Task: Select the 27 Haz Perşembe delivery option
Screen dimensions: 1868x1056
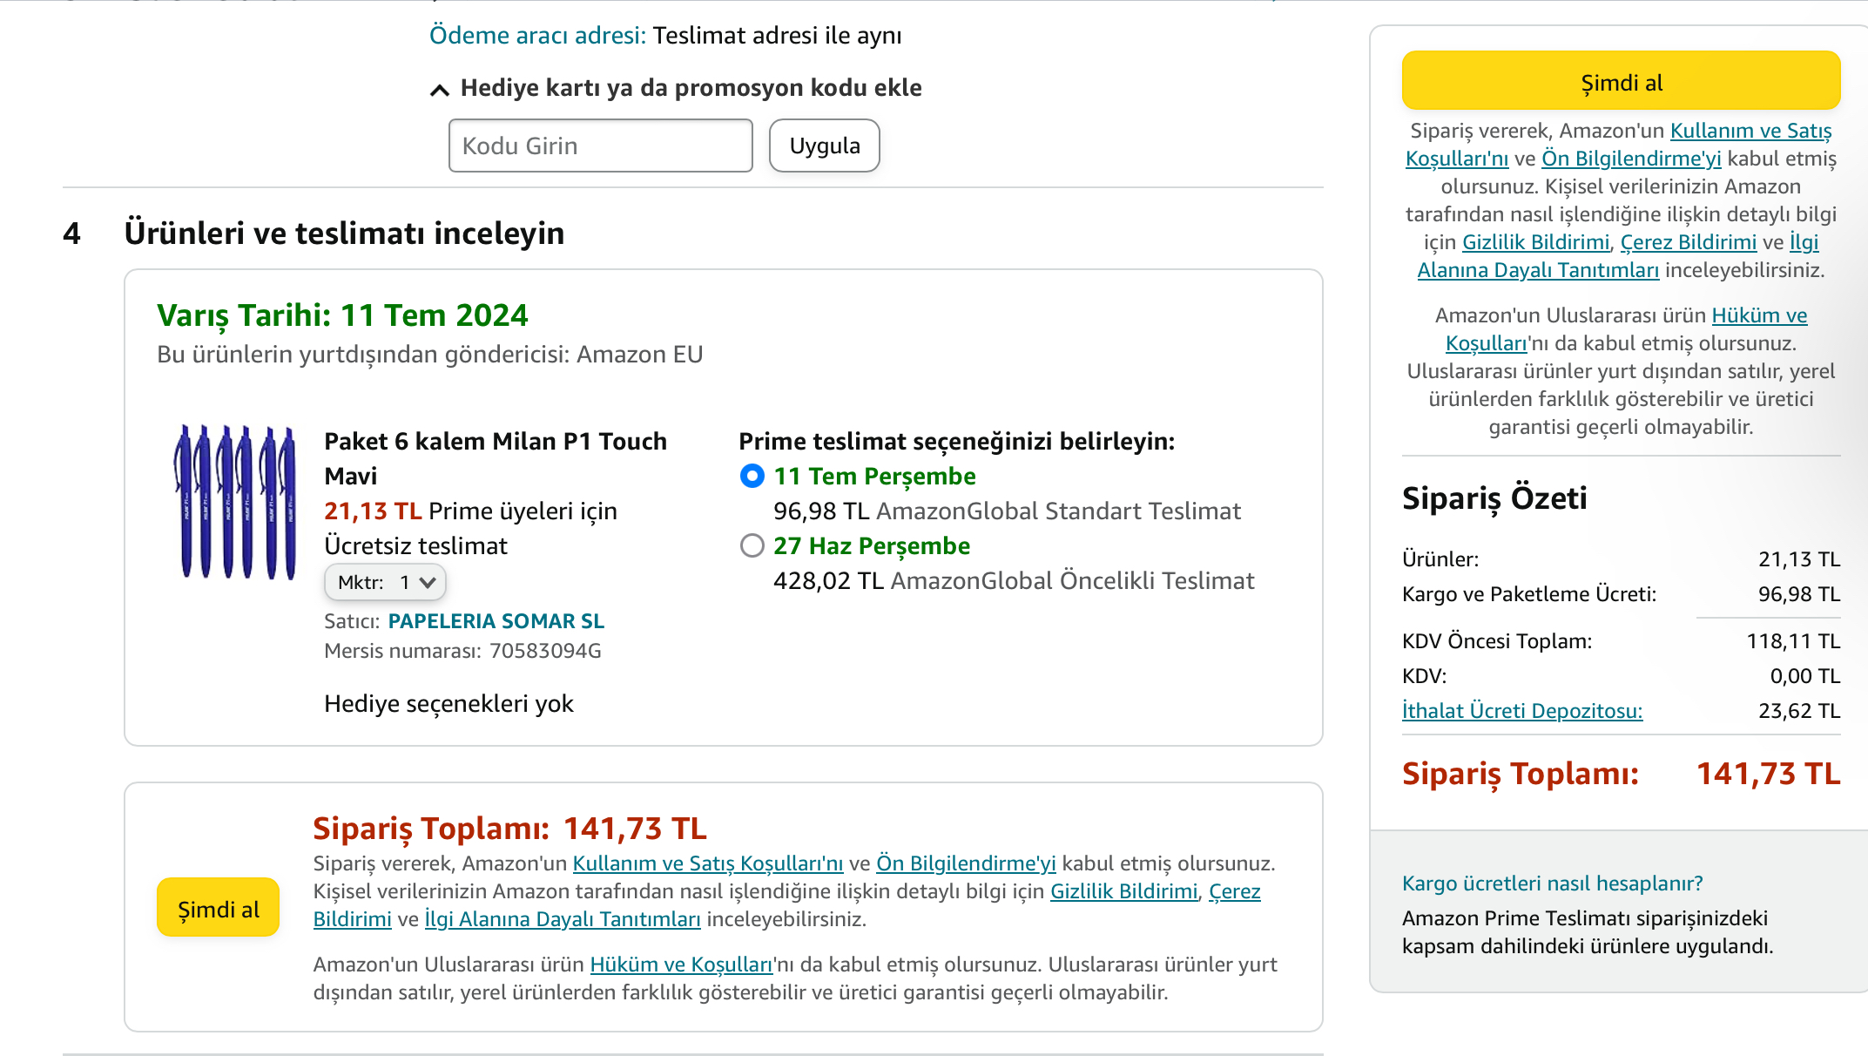Action: pos(752,545)
